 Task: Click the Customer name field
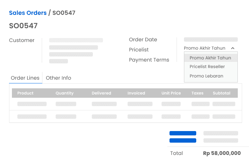pyautogui.click(x=76, y=40)
